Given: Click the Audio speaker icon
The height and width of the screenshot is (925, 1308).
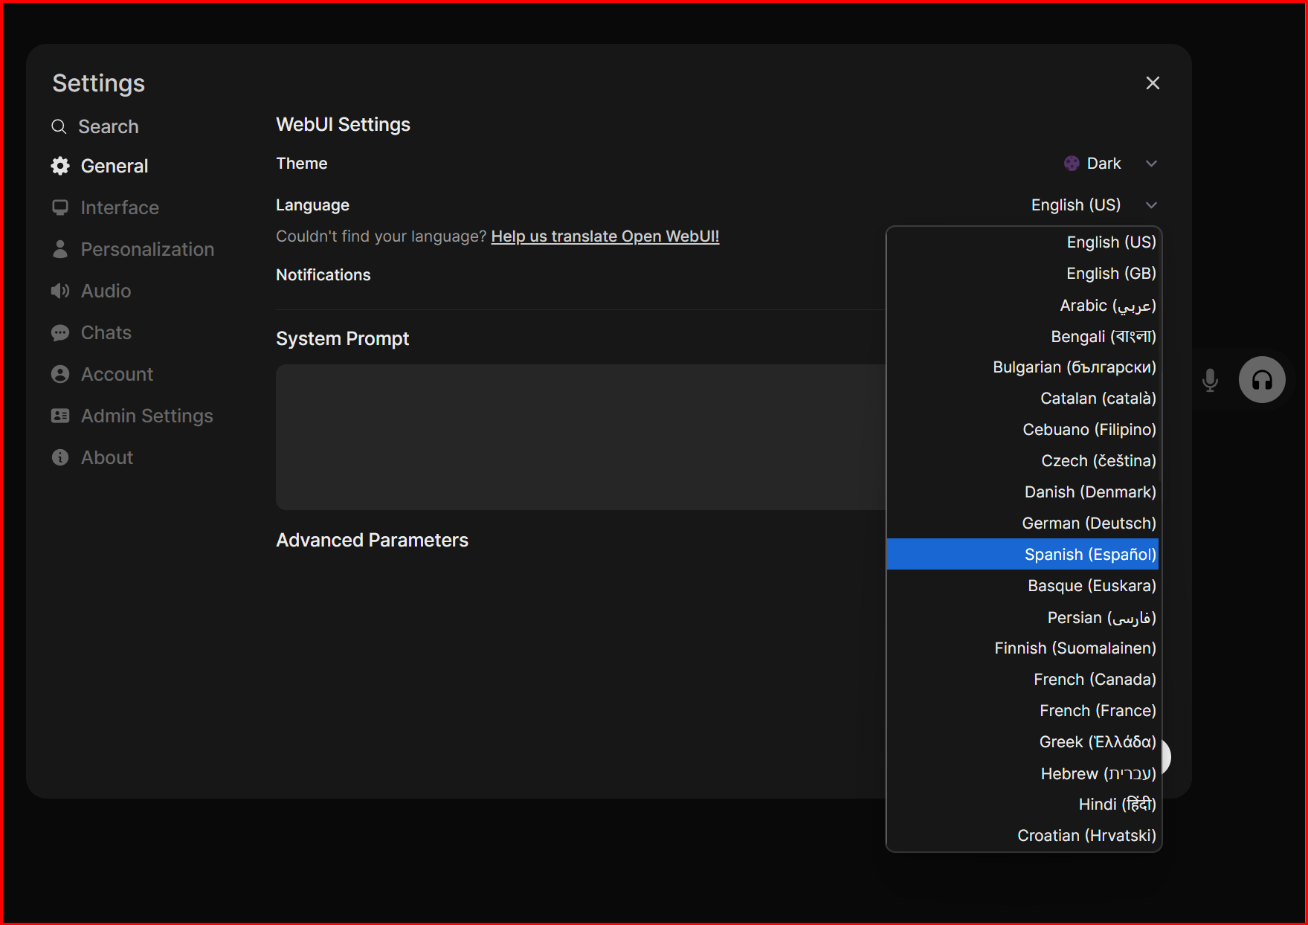Looking at the screenshot, I should [60, 291].
